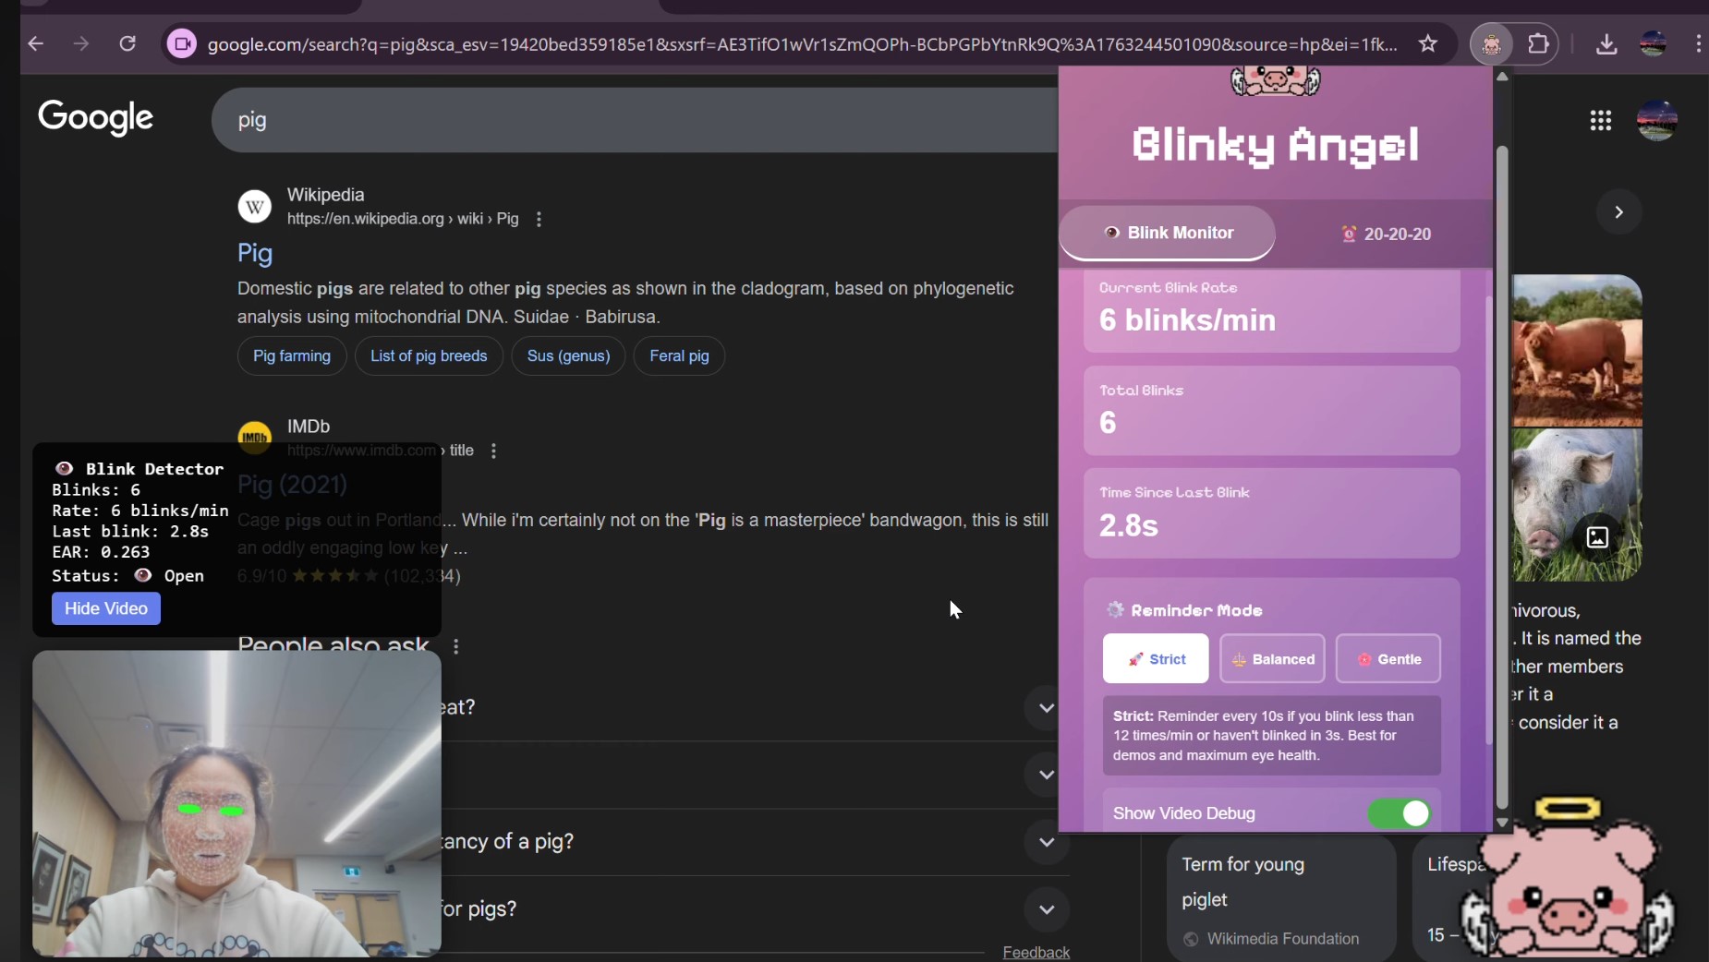Expand the question about pigs at the bottom

pyautogui.click(x=1045, y=909)
